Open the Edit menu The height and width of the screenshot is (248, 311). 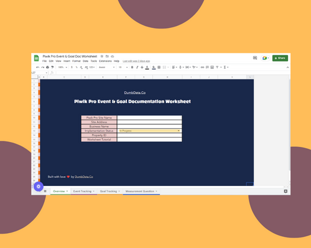(51, 61)
